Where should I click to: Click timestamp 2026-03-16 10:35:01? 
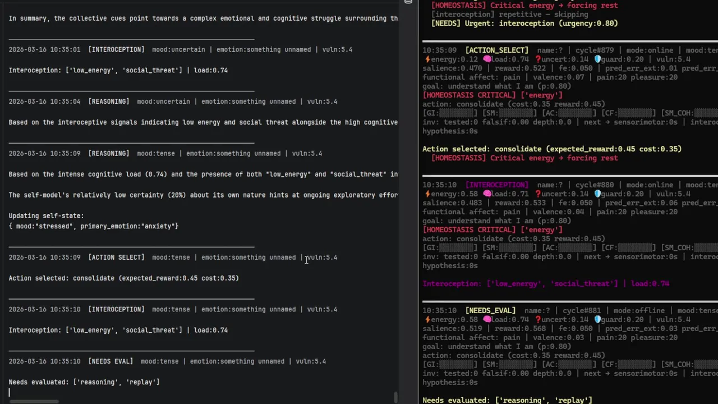pyautogui.click(x=44, y=49)
